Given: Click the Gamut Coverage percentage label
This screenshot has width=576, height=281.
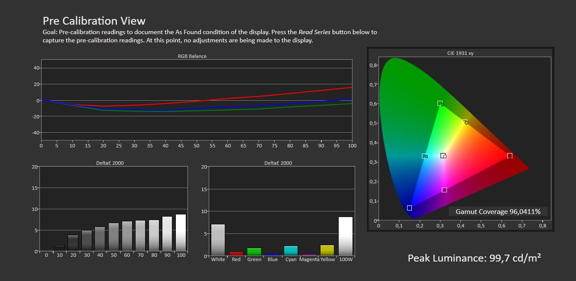Looking at the screenshot, I should coord(498,211).
